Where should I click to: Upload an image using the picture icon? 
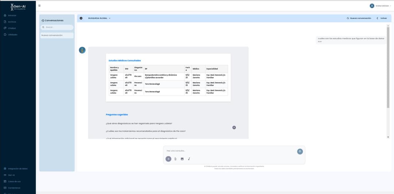pyautogui.click(x=182, y=159)
